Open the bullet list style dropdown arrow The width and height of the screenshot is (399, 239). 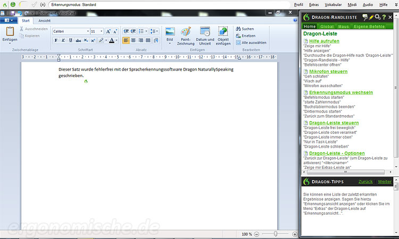coord(146,31)
